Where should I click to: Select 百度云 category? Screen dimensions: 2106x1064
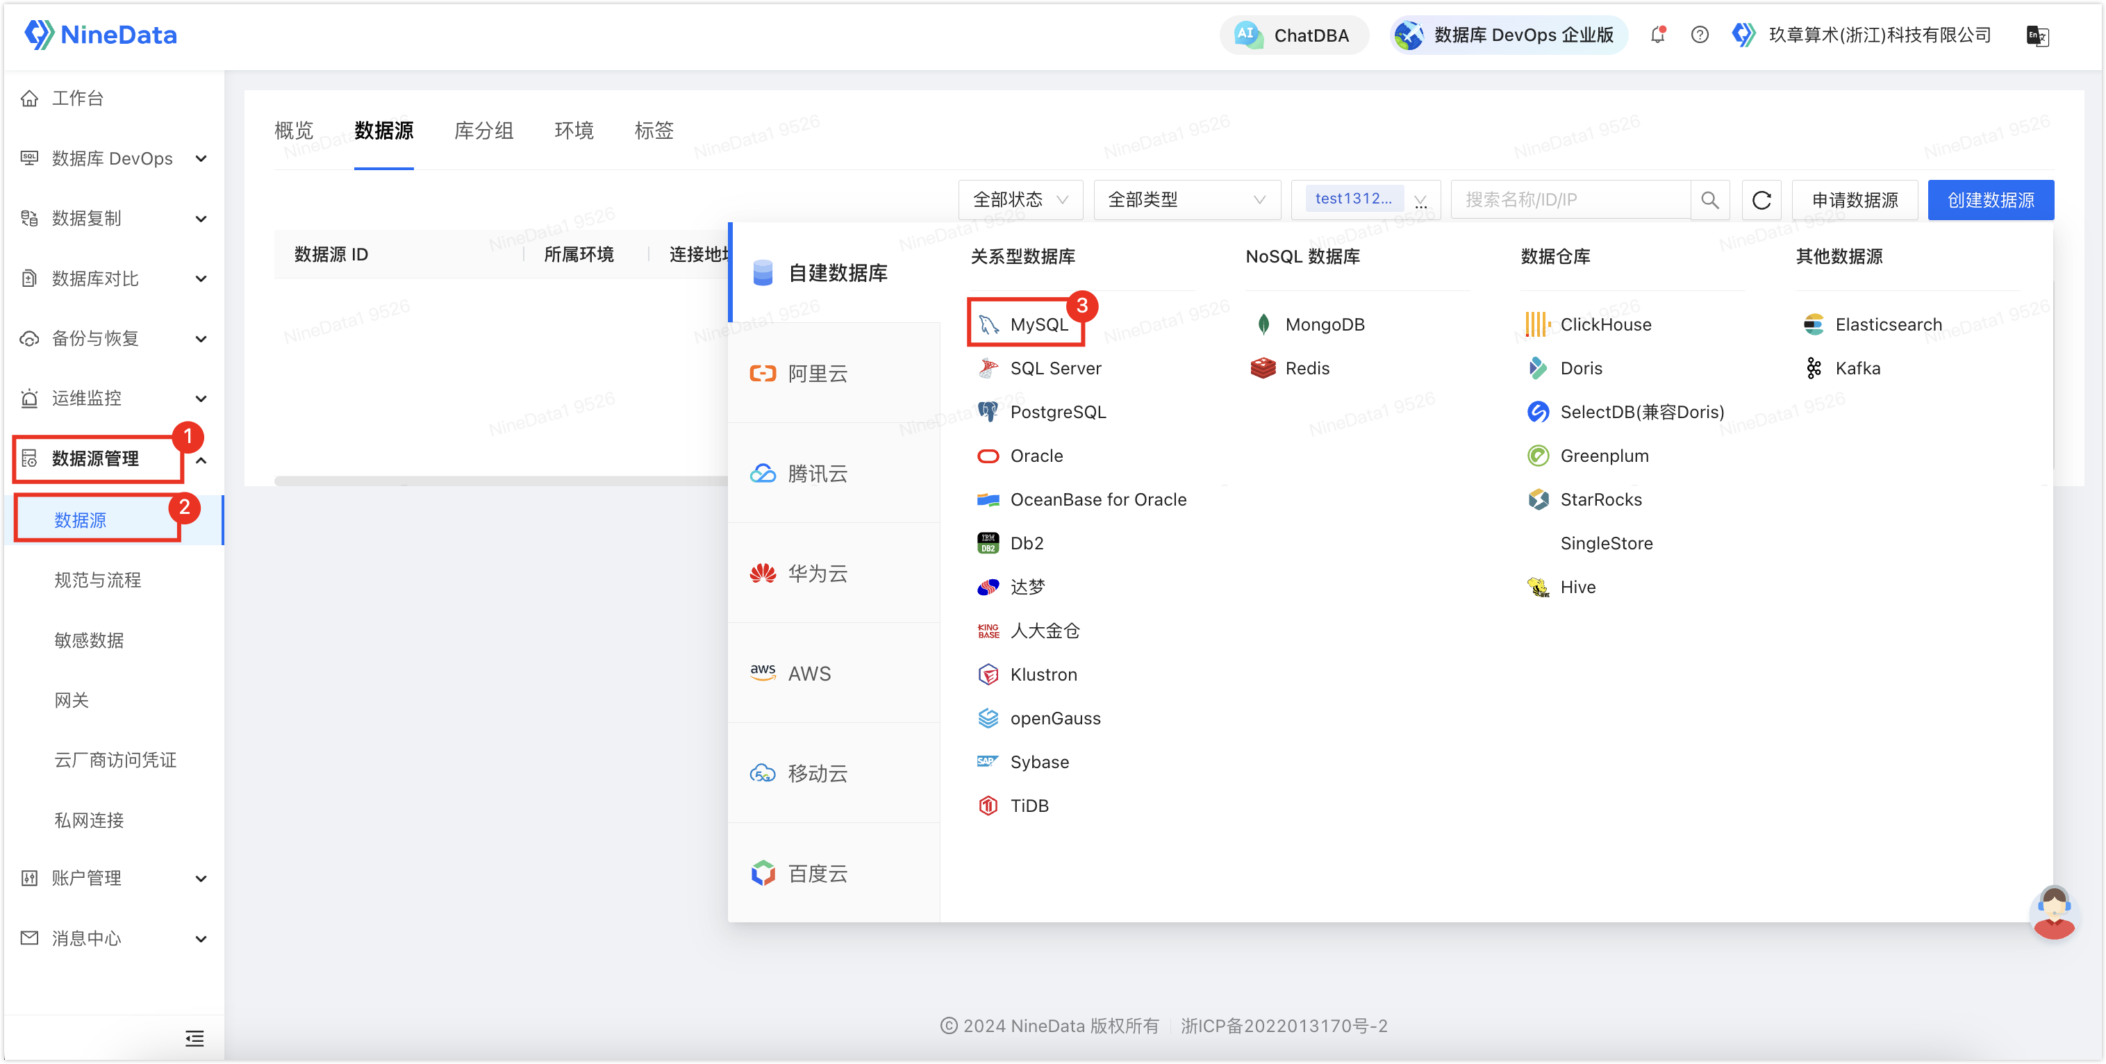[x=835, y=873]
